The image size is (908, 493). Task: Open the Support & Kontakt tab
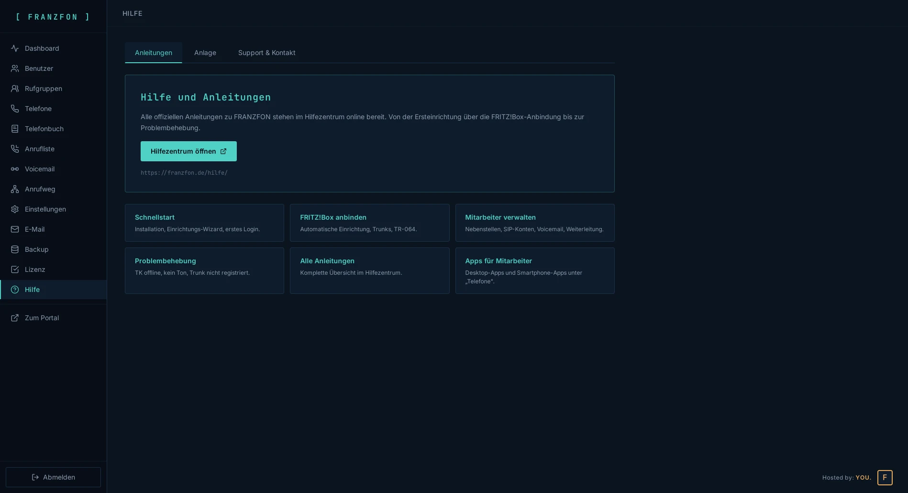click(266, 53)
